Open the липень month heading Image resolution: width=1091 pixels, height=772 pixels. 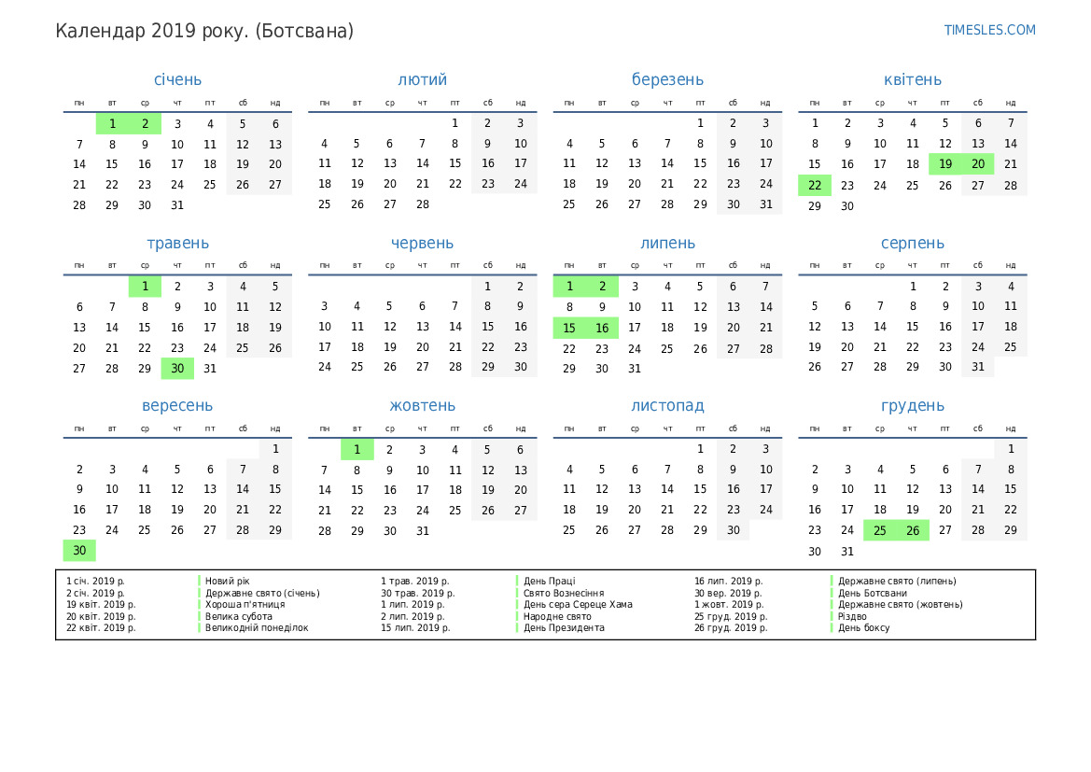[x=667, y=244]
